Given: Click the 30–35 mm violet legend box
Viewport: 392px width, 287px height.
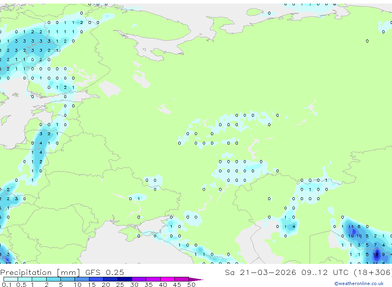Looking at the screenshot, I should click(139, 279).
